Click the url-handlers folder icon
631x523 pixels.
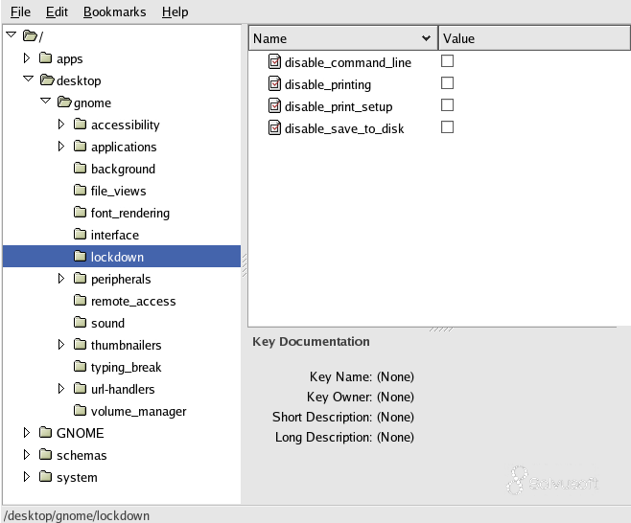coord(81,388)
